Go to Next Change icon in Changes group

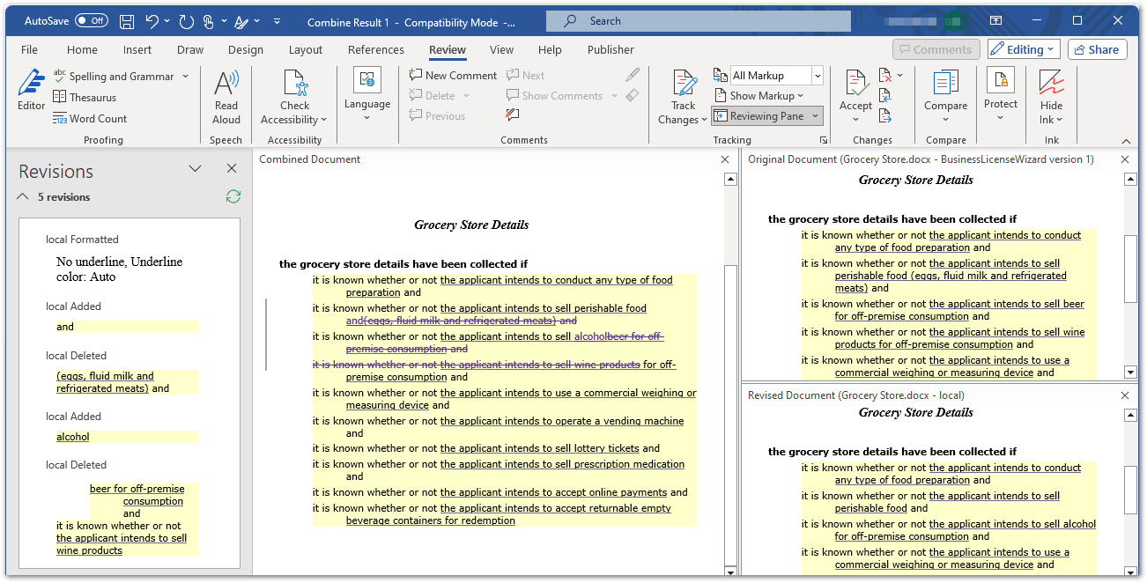click(x=885, y=114)
